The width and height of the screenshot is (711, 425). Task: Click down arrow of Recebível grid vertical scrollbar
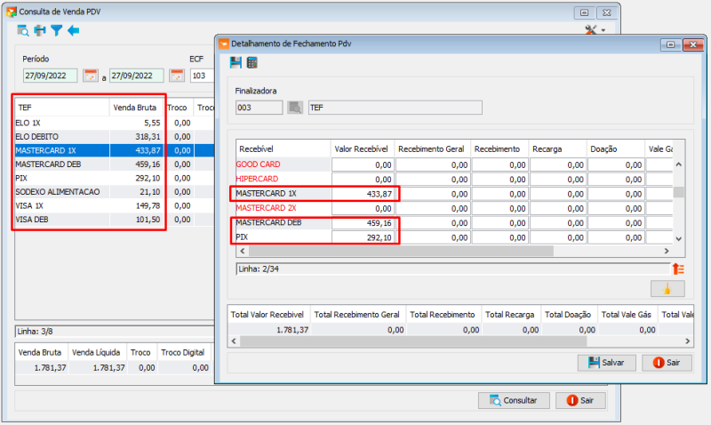(678, 238)
